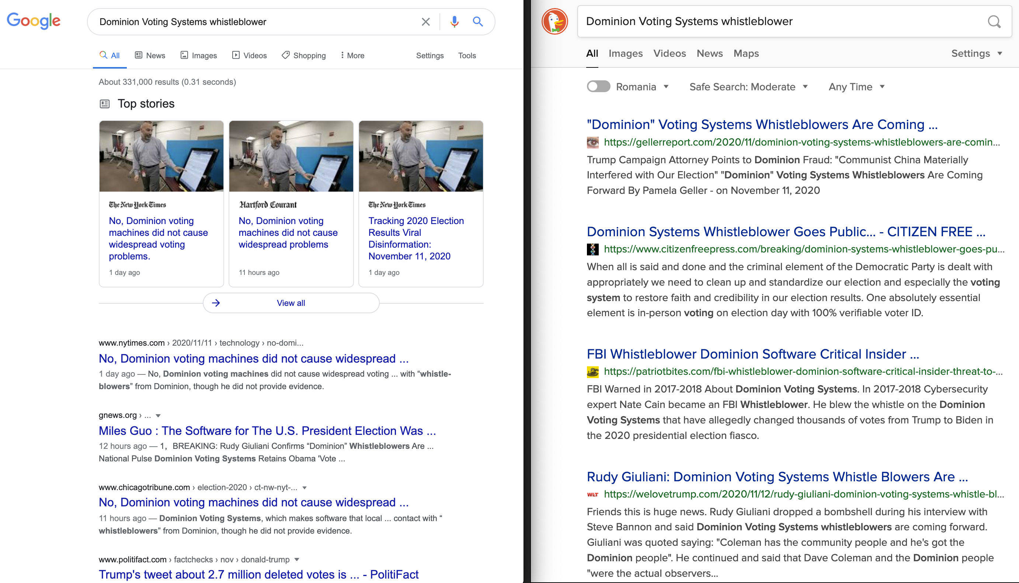Open Tracking 2020 Election story image
The image size is (1019, 583).
[x=421, y=156]
